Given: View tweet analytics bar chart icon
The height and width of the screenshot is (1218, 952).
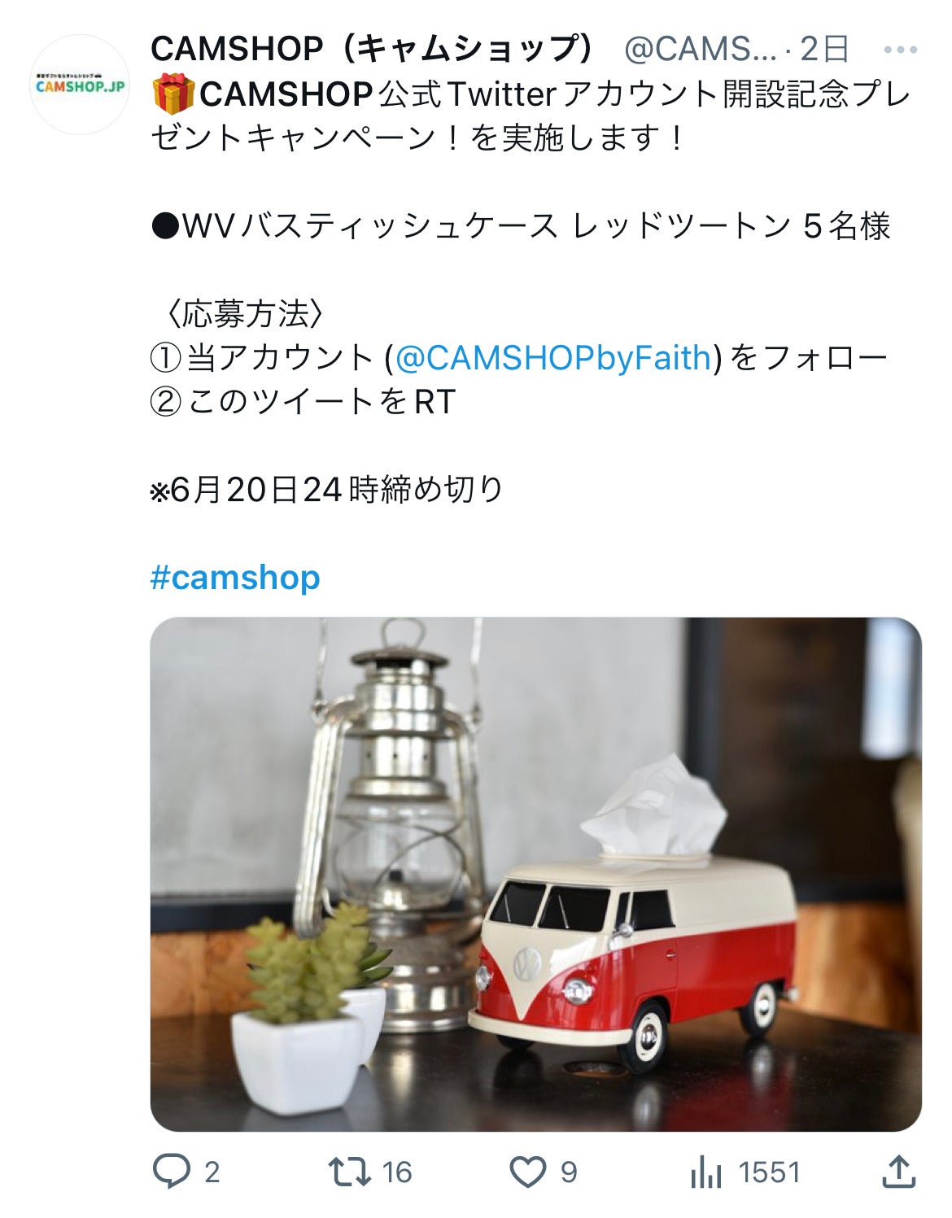Looking at the screenshot, I should 705,1172.
